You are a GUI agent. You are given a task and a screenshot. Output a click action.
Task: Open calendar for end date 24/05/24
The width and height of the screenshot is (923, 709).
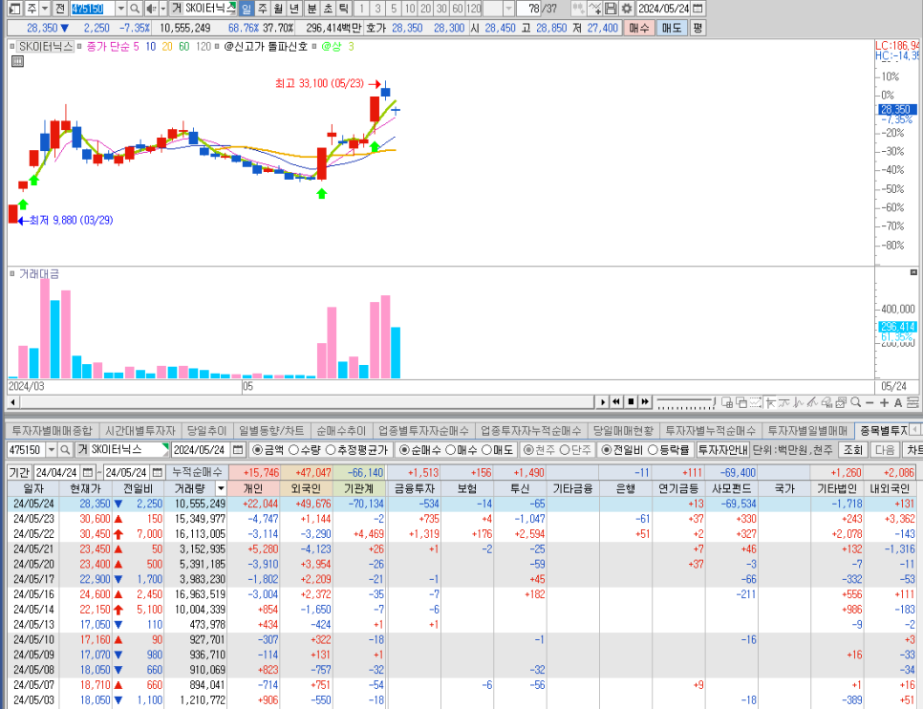tap(157, 472)
